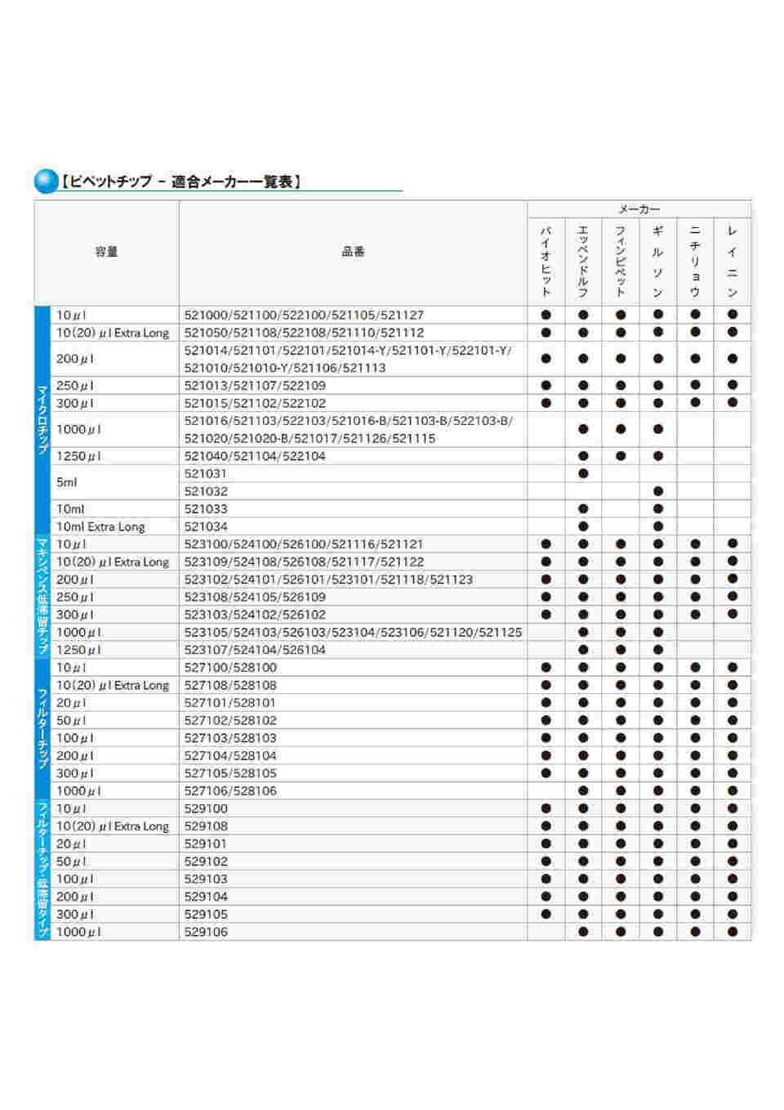This screenshot has width=784, height=1110.
Task: Click part numbers 521000/521100/522100/521105/521127
Action: click(304, 315)
